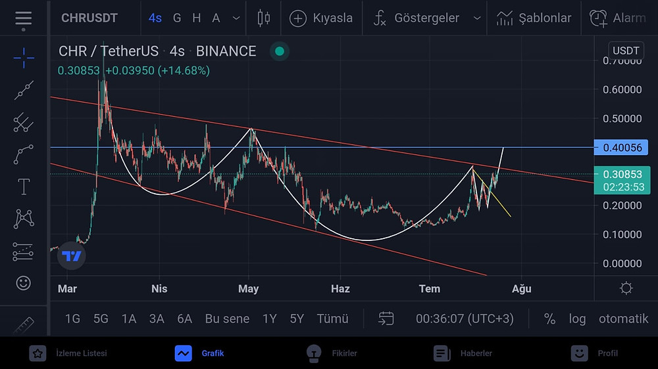The height and width of the screenshot is (369, 658).
Task: Click the 0.40056 horizontal line label
Action: [x=621, y=148]
